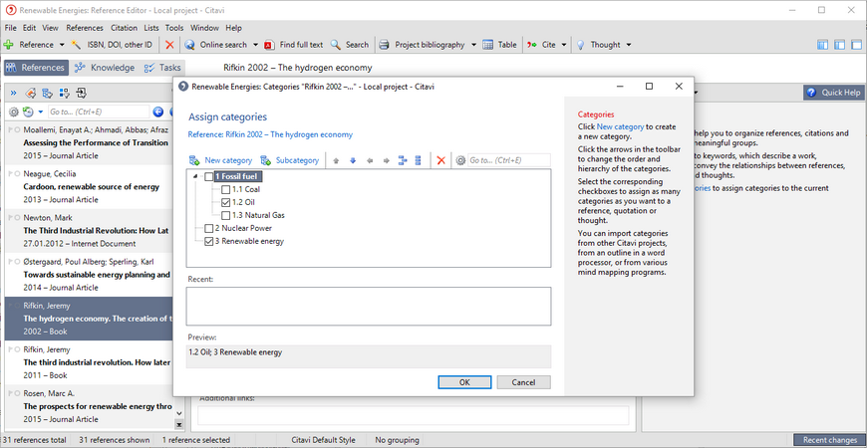
Task: Open the File menu
Action: point(11,28)
